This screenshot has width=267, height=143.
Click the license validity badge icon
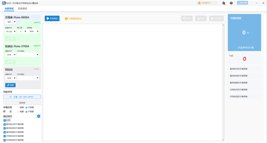tap(199, 3)
